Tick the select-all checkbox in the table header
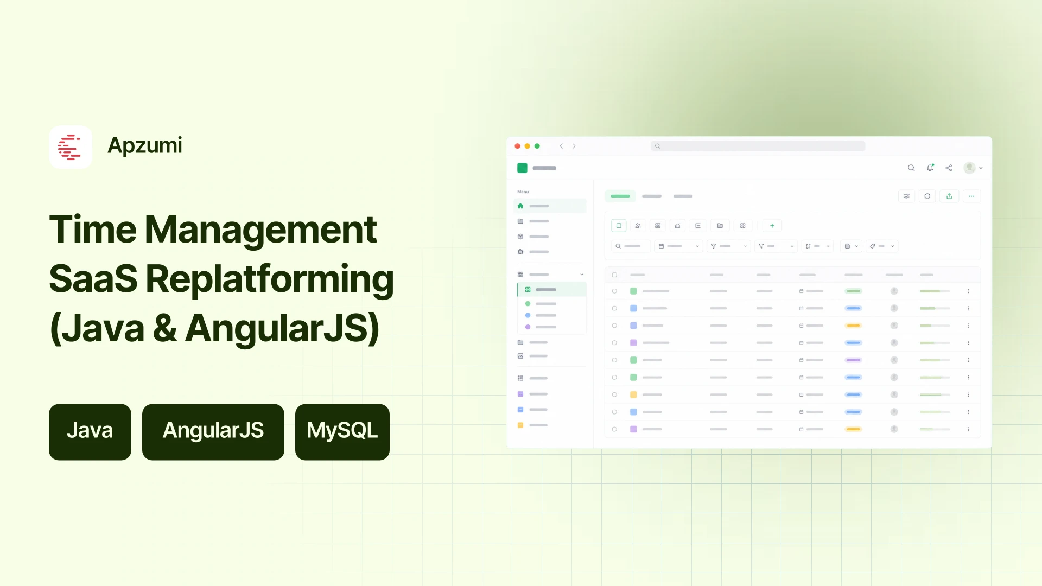Screen dimensions: 1042x586 pos(614,275)
